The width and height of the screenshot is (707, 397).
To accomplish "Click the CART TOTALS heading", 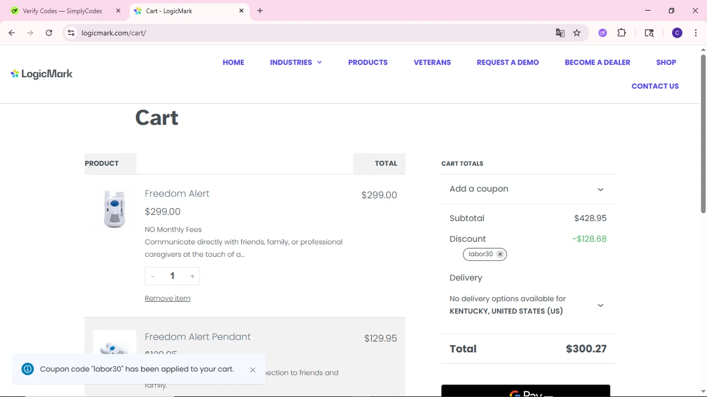I will [x=462, y=163].
